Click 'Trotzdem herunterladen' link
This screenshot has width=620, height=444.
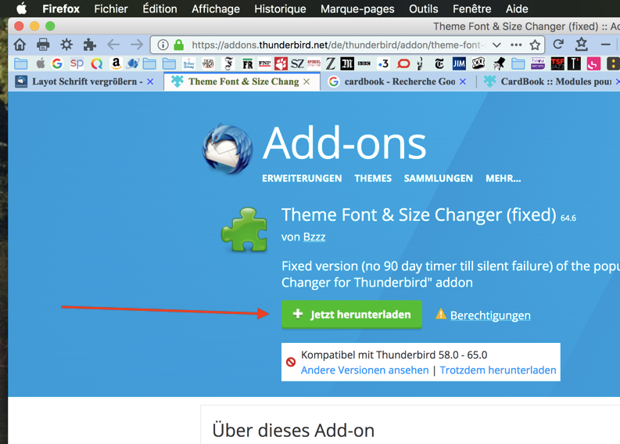pos(498,370)
